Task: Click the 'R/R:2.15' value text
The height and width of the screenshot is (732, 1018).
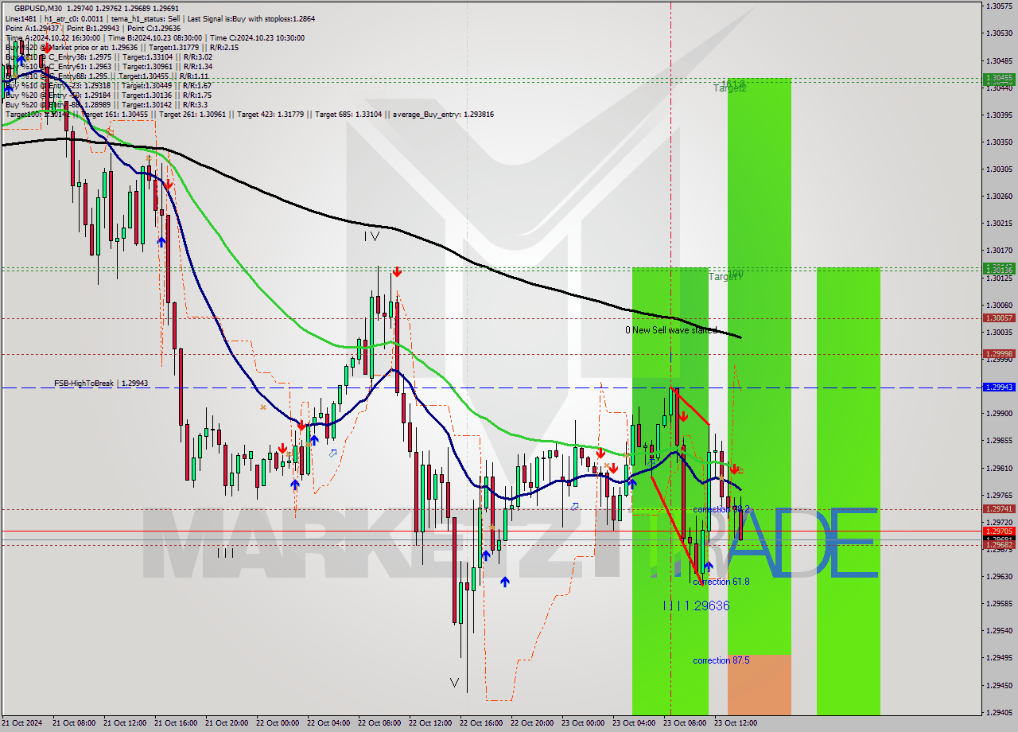Action: [223, 47]
